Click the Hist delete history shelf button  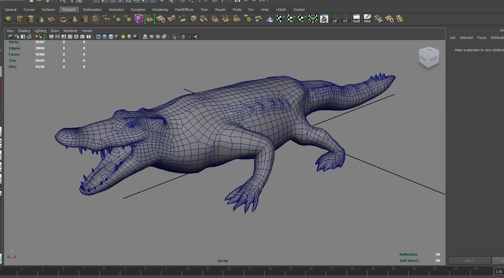click(367, 19)
